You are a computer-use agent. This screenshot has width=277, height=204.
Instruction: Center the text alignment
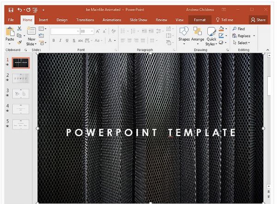129,41
